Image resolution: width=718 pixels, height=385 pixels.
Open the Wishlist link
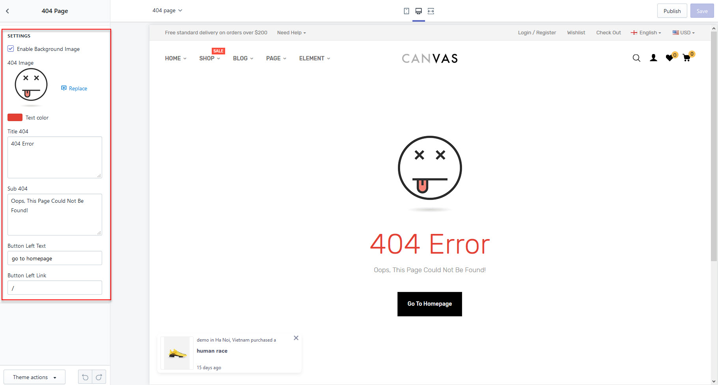pyautogui.click(x=576, y=33)
